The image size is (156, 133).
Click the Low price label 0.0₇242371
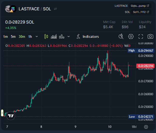point(146,117)
